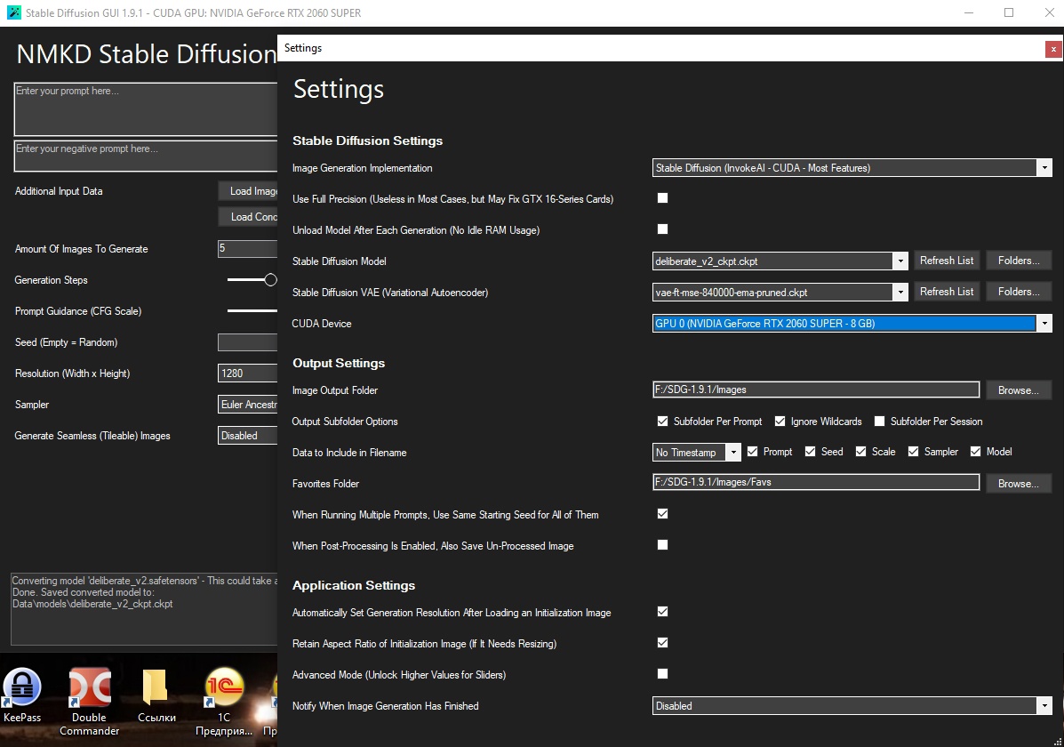Uncheck Subfolder Per Prompt option
Viewport: 1064px width, 747px height.
662,422
